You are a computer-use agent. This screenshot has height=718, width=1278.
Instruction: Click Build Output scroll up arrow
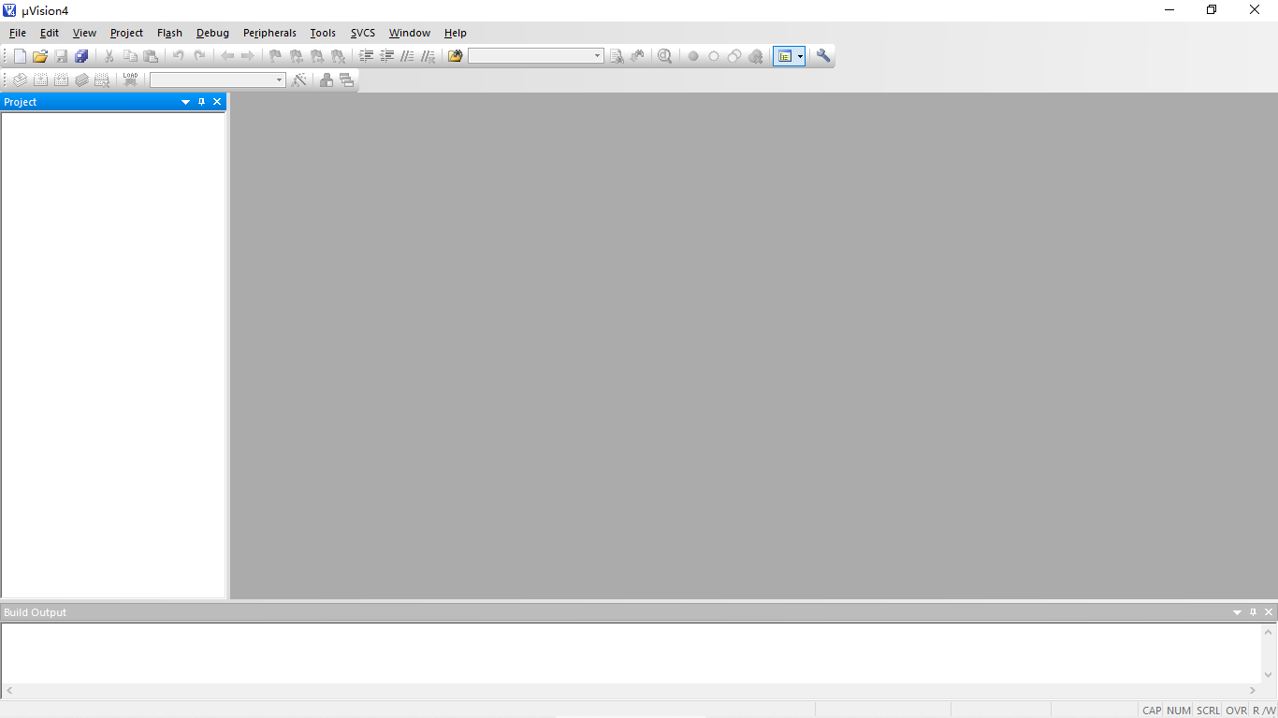coord(1269,632)
